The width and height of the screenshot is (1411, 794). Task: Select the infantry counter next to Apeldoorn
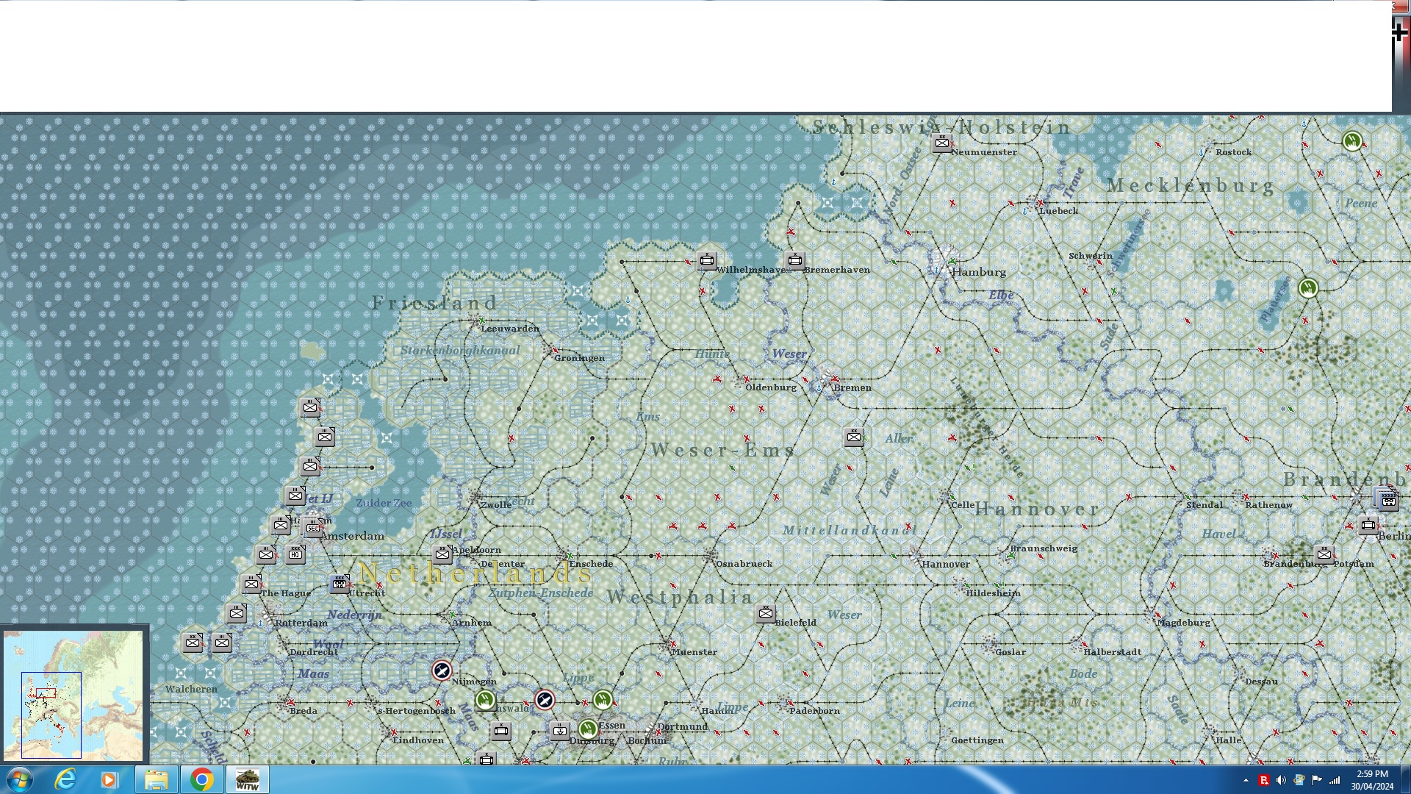442,554
